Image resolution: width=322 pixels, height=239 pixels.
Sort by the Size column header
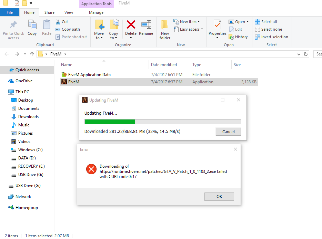(x=245, y=65)
